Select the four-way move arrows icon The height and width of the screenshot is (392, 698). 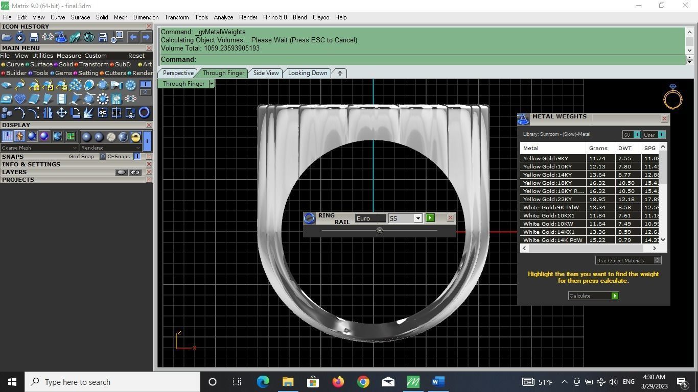(x=61, y=112)
